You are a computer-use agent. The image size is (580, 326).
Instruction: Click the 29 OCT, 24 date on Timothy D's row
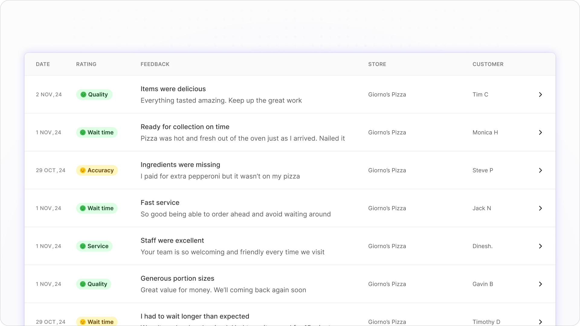coord(50,322)
